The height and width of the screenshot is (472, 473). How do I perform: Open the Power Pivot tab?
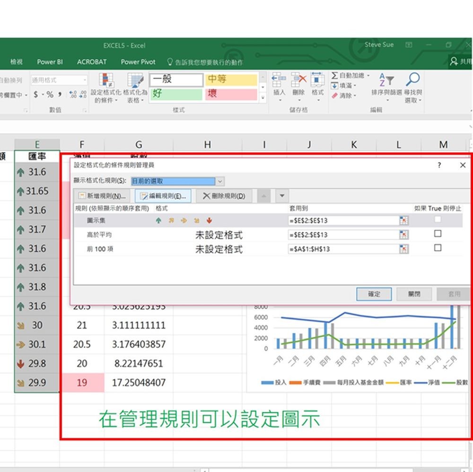coord(138,62)
